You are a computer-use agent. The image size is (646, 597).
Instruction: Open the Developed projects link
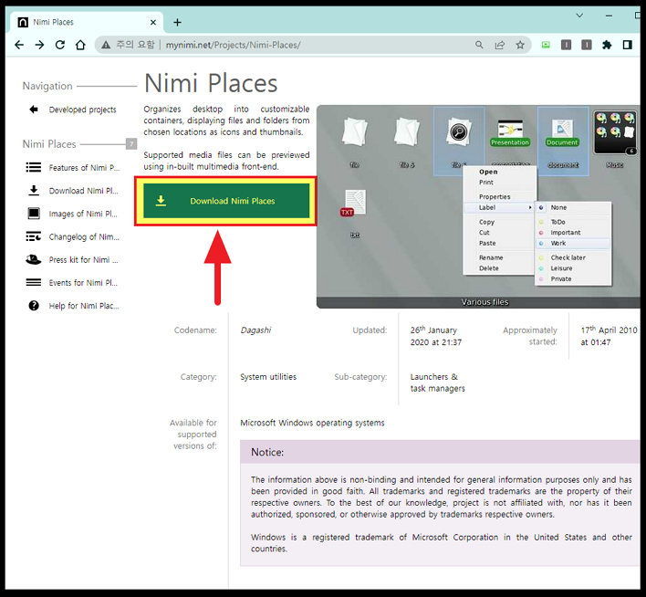pyautogui.click(x=82, y=110)
